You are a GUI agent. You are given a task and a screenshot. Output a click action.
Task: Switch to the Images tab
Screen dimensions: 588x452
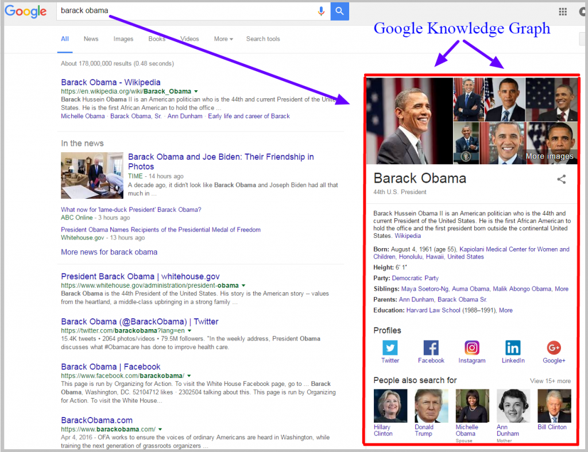coord(123,39)
